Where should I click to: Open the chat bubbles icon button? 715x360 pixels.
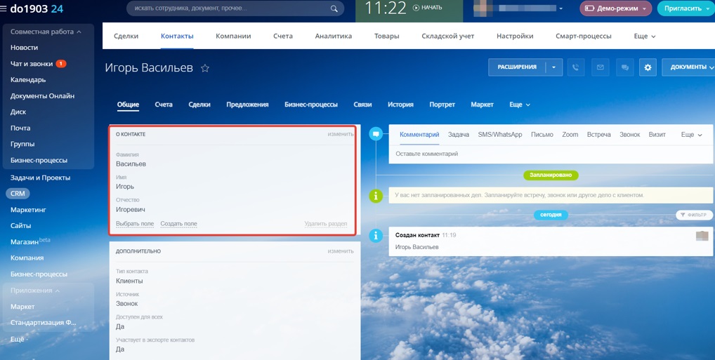tap(624, 67)
